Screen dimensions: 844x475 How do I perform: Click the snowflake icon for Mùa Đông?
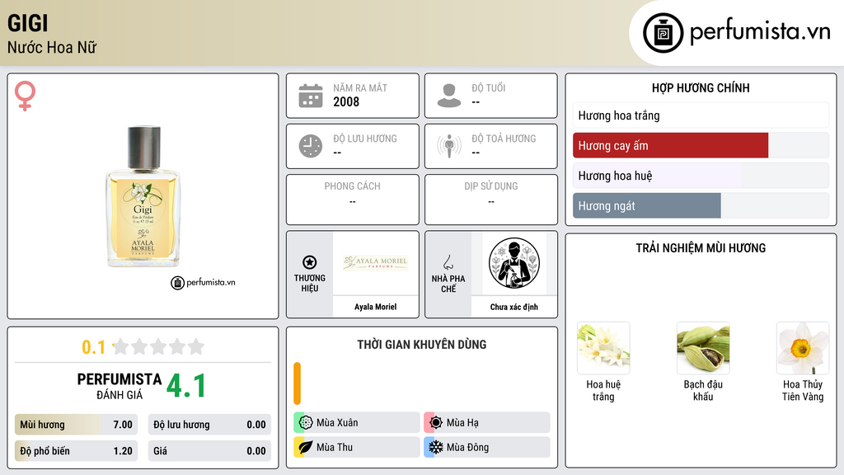436,447
